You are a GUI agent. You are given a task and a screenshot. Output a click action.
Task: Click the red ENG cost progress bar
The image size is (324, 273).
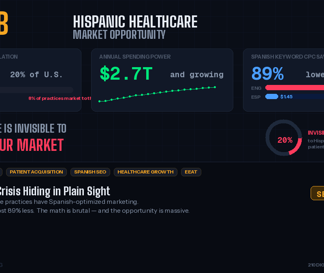[296, 87]
